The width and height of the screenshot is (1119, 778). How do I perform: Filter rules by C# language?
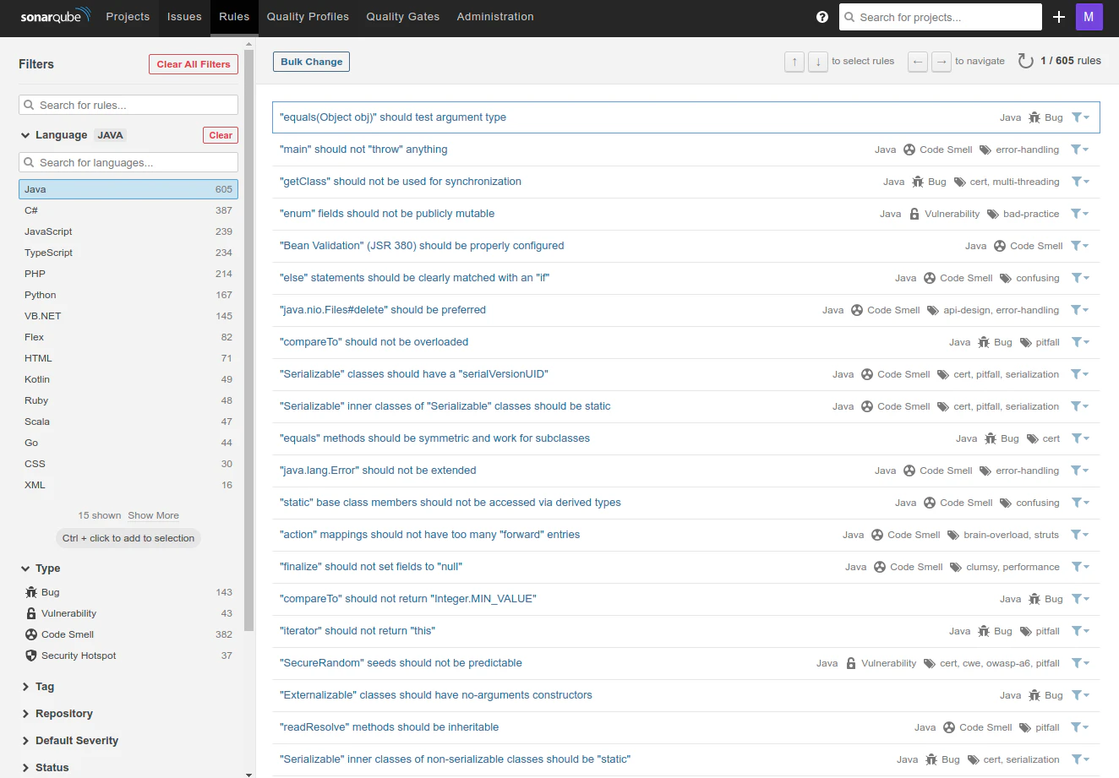(x=128, y=210)
